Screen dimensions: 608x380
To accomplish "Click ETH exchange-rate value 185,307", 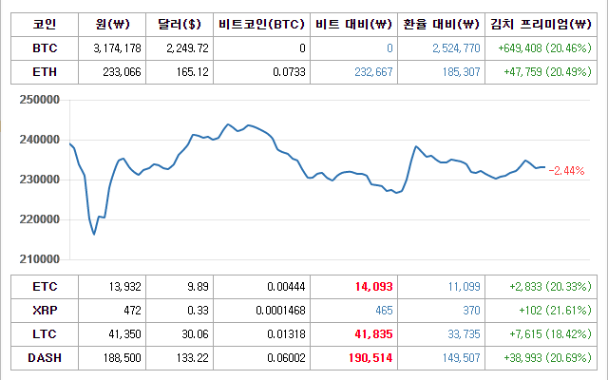I will tap(461, 72).
